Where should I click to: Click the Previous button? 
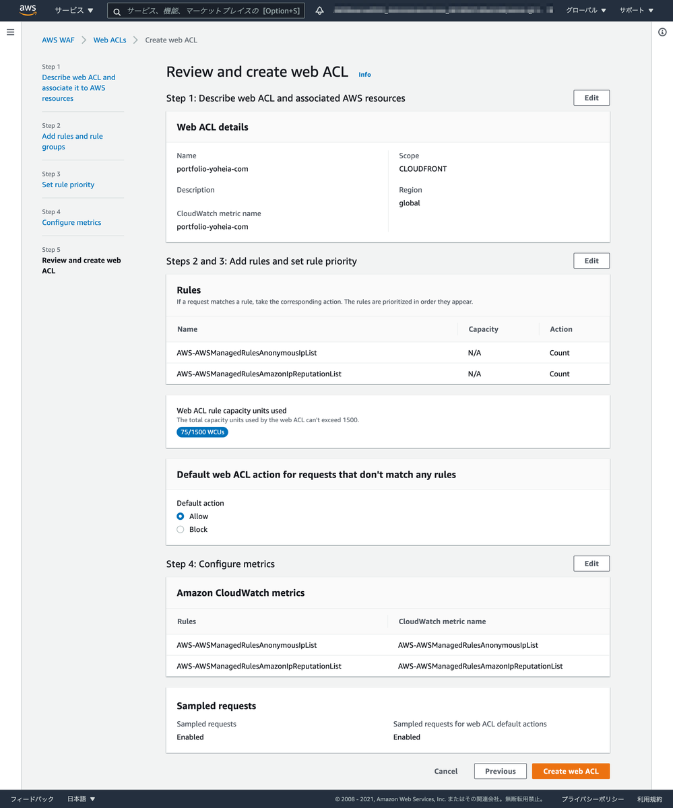pos(500,771)
